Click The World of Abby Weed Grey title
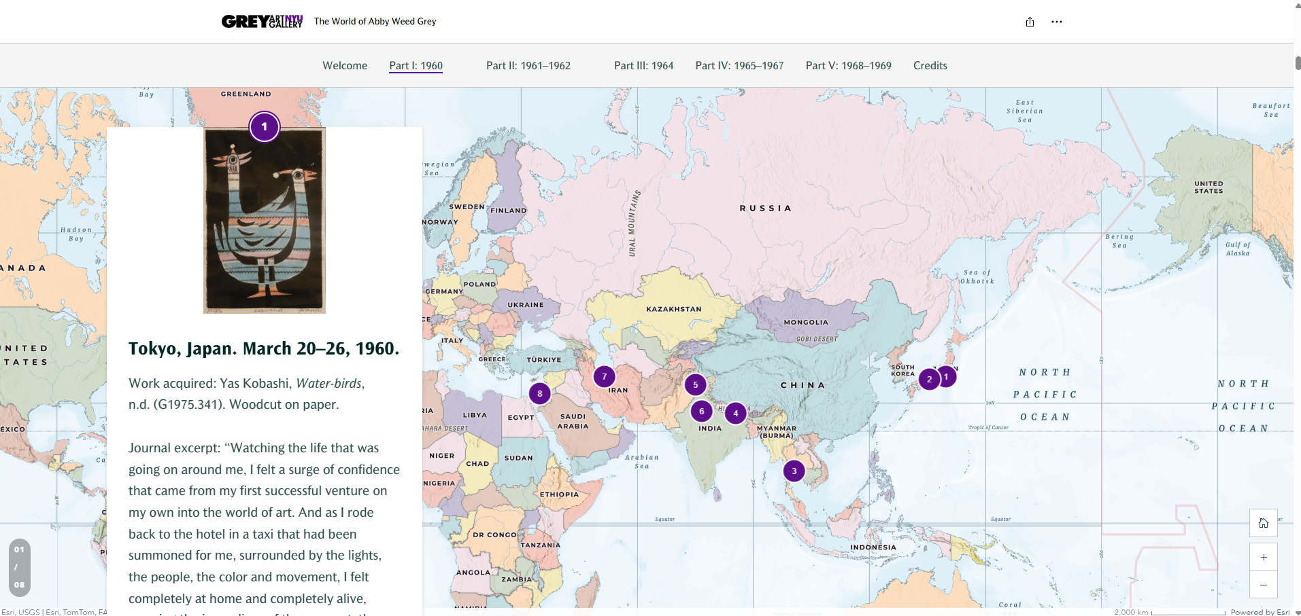This screenshot has width=1301, height=616. (x=375, y=22)
